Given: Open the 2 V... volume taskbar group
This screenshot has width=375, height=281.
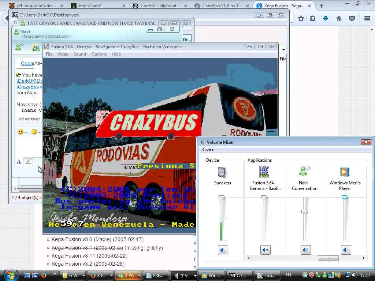Looking at the screenshot, I should tap(184, 276).
